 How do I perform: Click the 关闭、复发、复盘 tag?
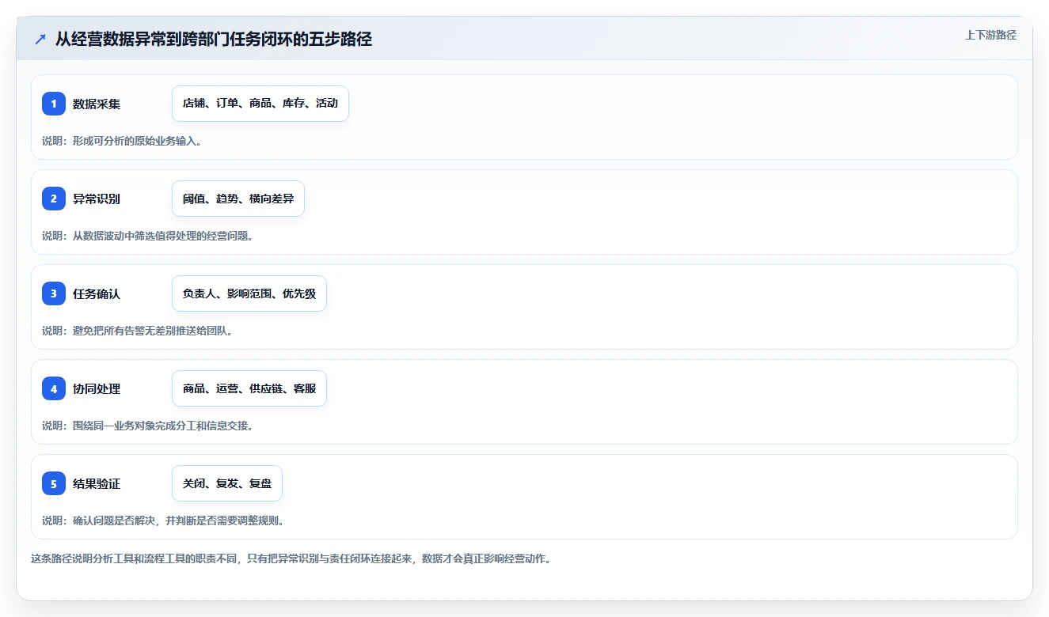pos(227,483)
